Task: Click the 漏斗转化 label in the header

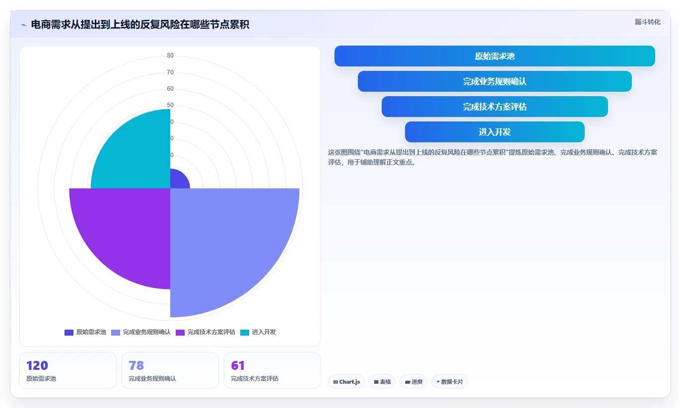Action: 647,22
